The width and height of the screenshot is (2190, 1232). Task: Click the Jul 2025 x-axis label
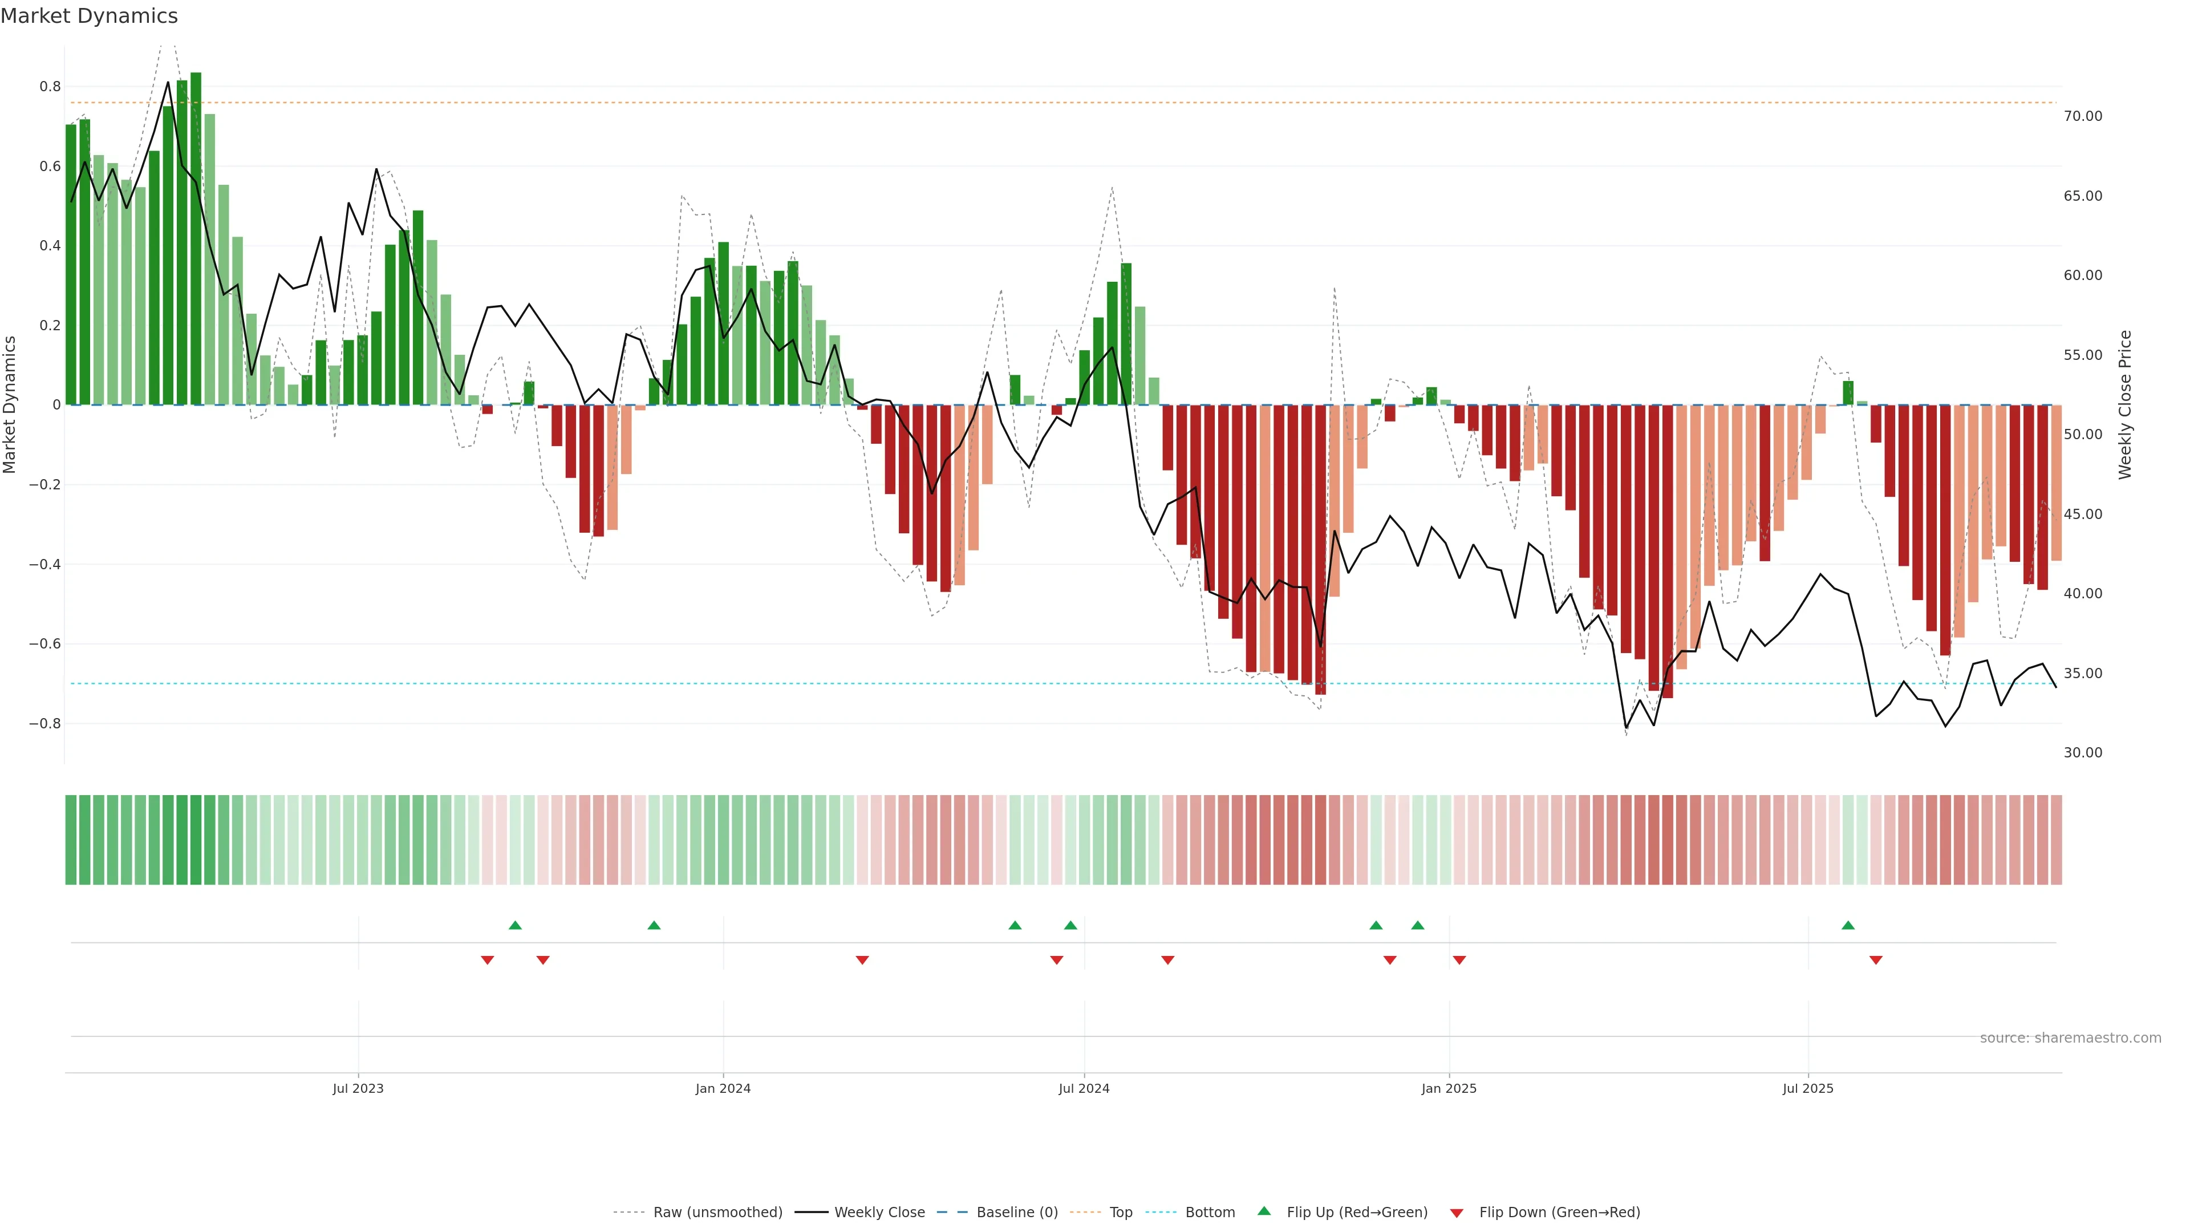(x=1807, y=1088)
